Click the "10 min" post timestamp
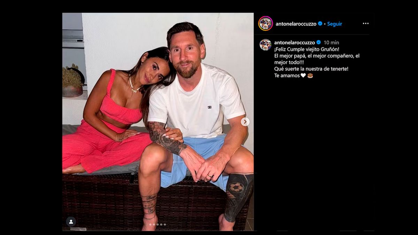 pyautogui.click(x=331, y=42)
